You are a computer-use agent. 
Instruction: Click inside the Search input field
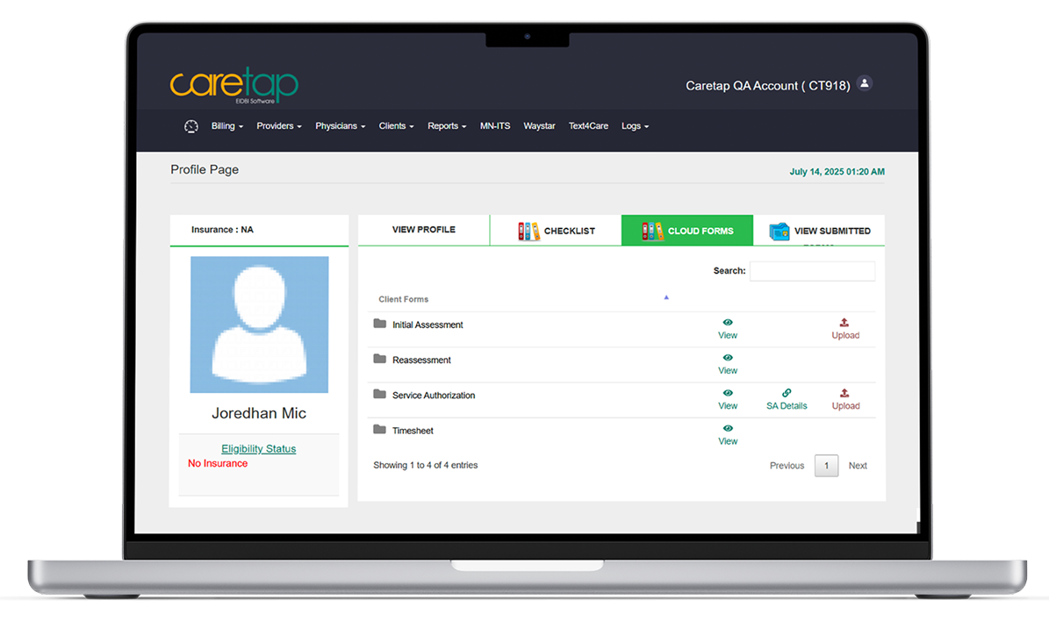(812, 270)
